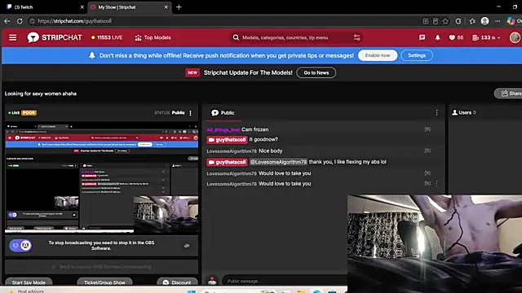
Task: Click @LovesomeAlgorithm78 mention in chat reply
Action: point(278,162)
